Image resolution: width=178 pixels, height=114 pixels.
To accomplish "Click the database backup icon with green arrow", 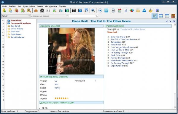I will [x=23, y=10].
